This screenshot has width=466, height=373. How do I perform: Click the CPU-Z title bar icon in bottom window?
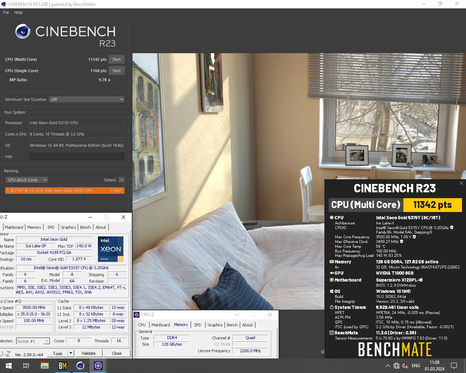137,315
